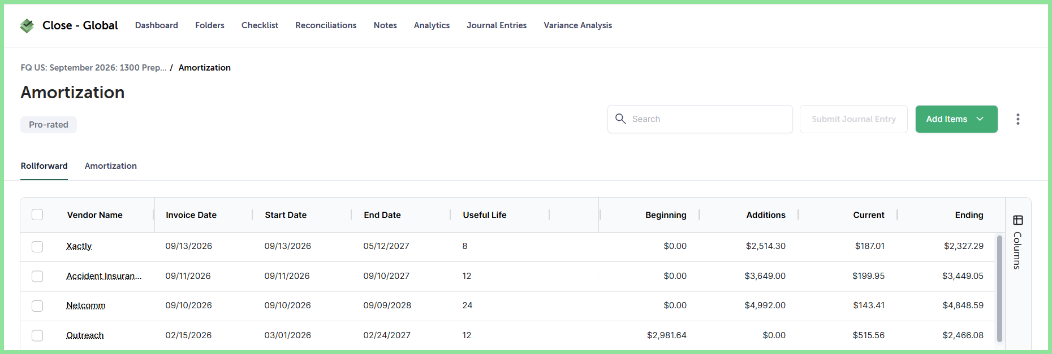Open Analytics from the top nav
This screenshot has width=1052, height=354.
[x=432, y=25]
